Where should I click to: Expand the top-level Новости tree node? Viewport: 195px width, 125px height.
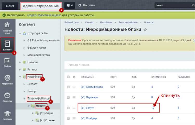point(20,62)
